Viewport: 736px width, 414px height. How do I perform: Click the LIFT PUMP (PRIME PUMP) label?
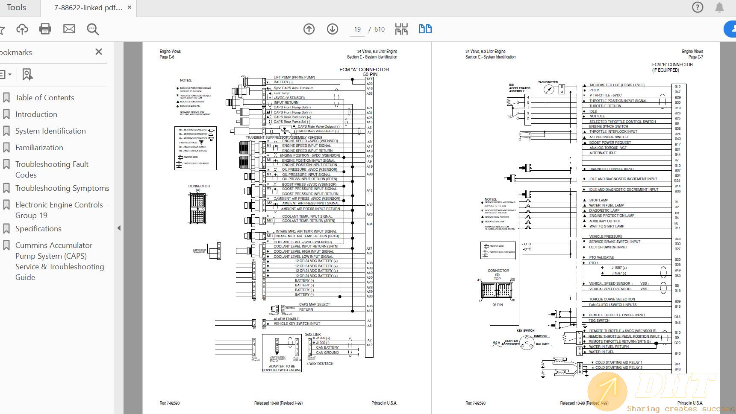pos(294,77)
